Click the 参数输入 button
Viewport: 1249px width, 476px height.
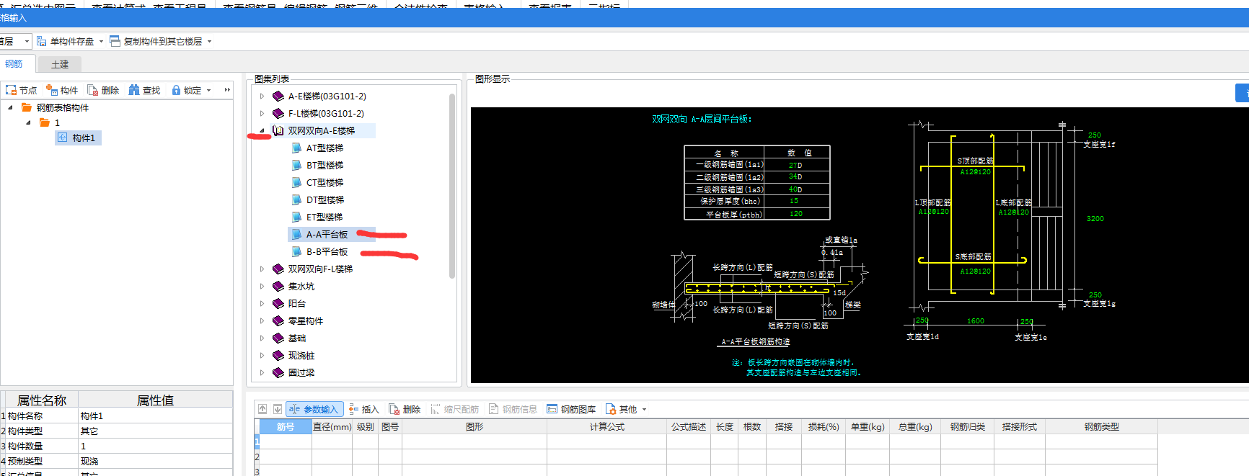314,409
